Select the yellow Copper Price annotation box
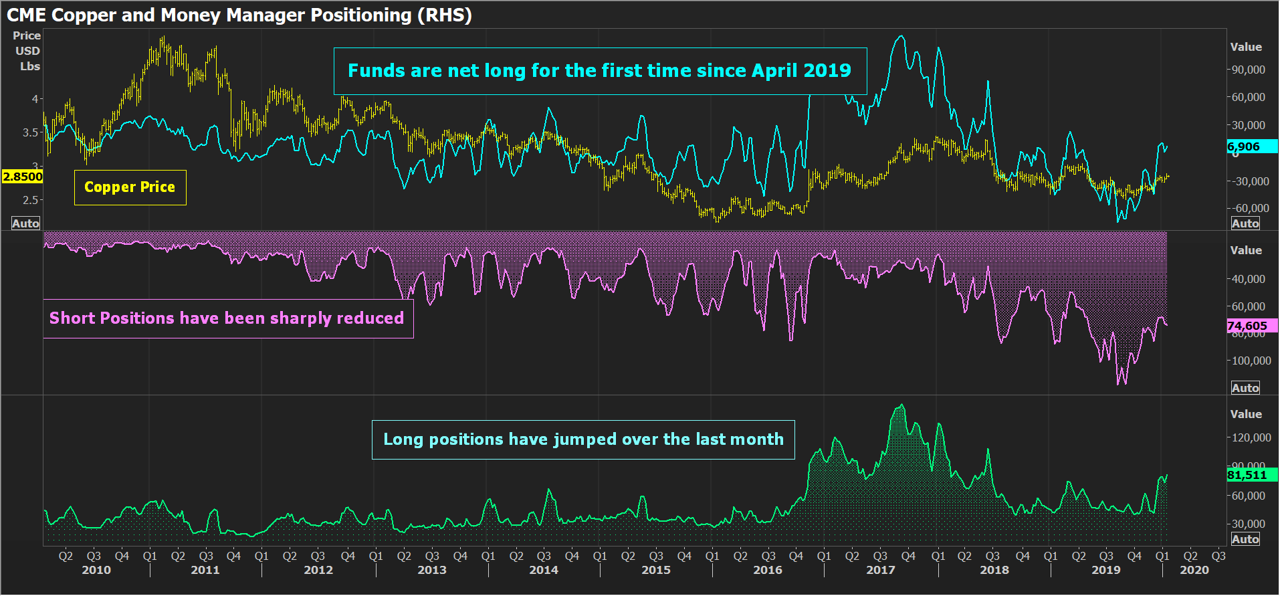Viewport: 1280px width, 596px height. pos(130,187)
